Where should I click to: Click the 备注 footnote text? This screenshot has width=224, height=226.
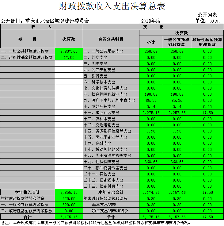pyautogui.click(x=96, y=223)
